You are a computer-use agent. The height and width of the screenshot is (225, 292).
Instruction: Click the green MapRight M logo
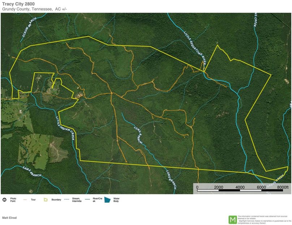coord(233,219)
